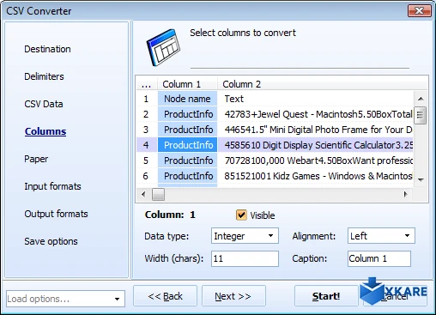Select the 'Node name' cell in row 1
Screen dimensions: 436x315
pos(187,99)
